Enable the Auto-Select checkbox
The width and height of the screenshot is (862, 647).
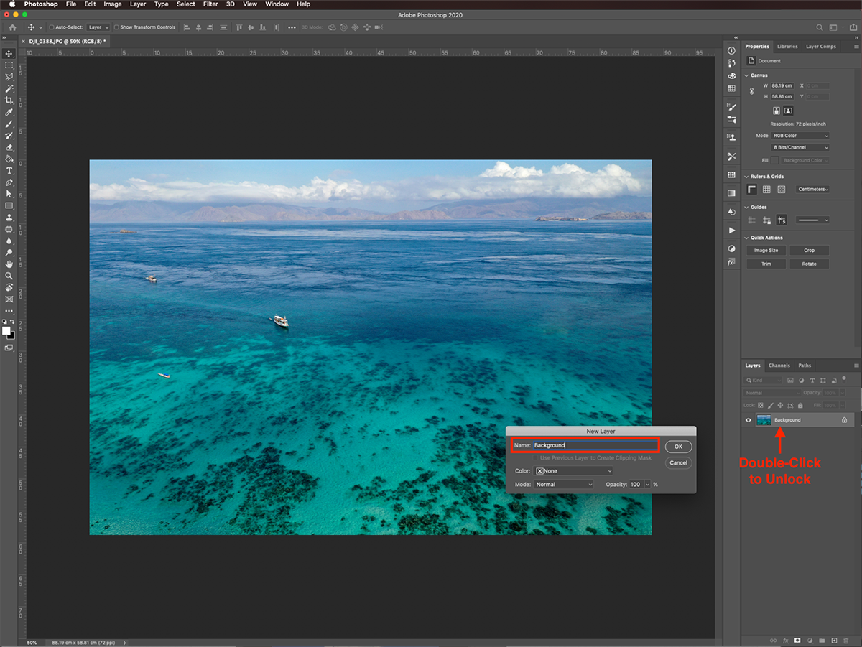click(x=52, y=27)
